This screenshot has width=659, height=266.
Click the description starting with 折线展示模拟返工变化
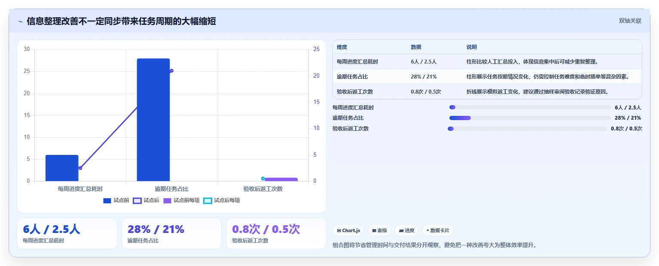(538, 92)
